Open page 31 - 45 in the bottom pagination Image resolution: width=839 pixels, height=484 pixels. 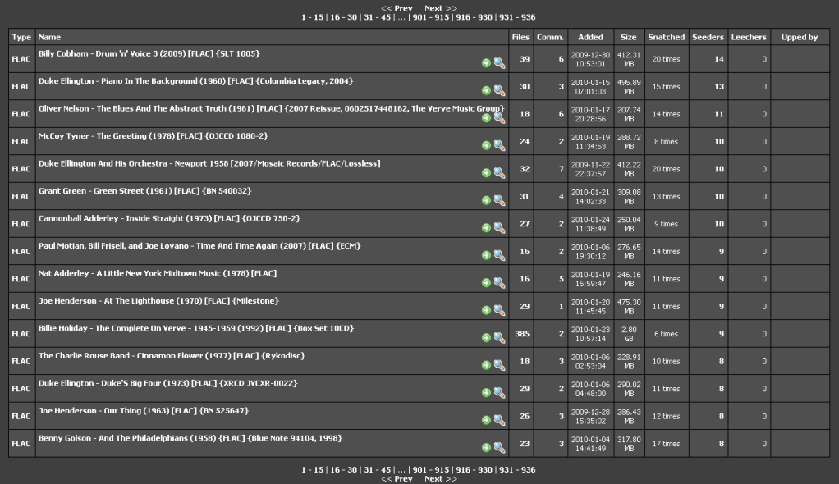378,469
